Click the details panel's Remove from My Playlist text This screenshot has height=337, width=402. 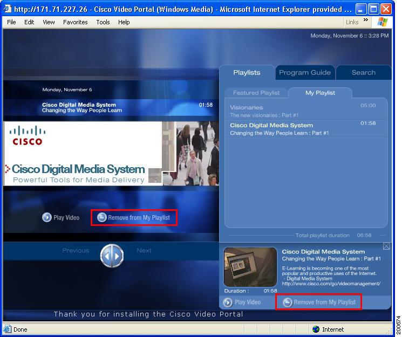(x=325, y=302)
